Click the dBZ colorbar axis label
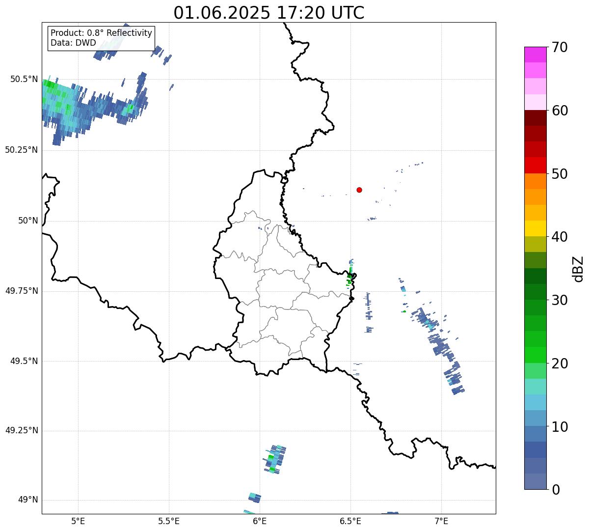Image resolution: width=590 pixels, height=531 pixels. (x=578, y=268)
